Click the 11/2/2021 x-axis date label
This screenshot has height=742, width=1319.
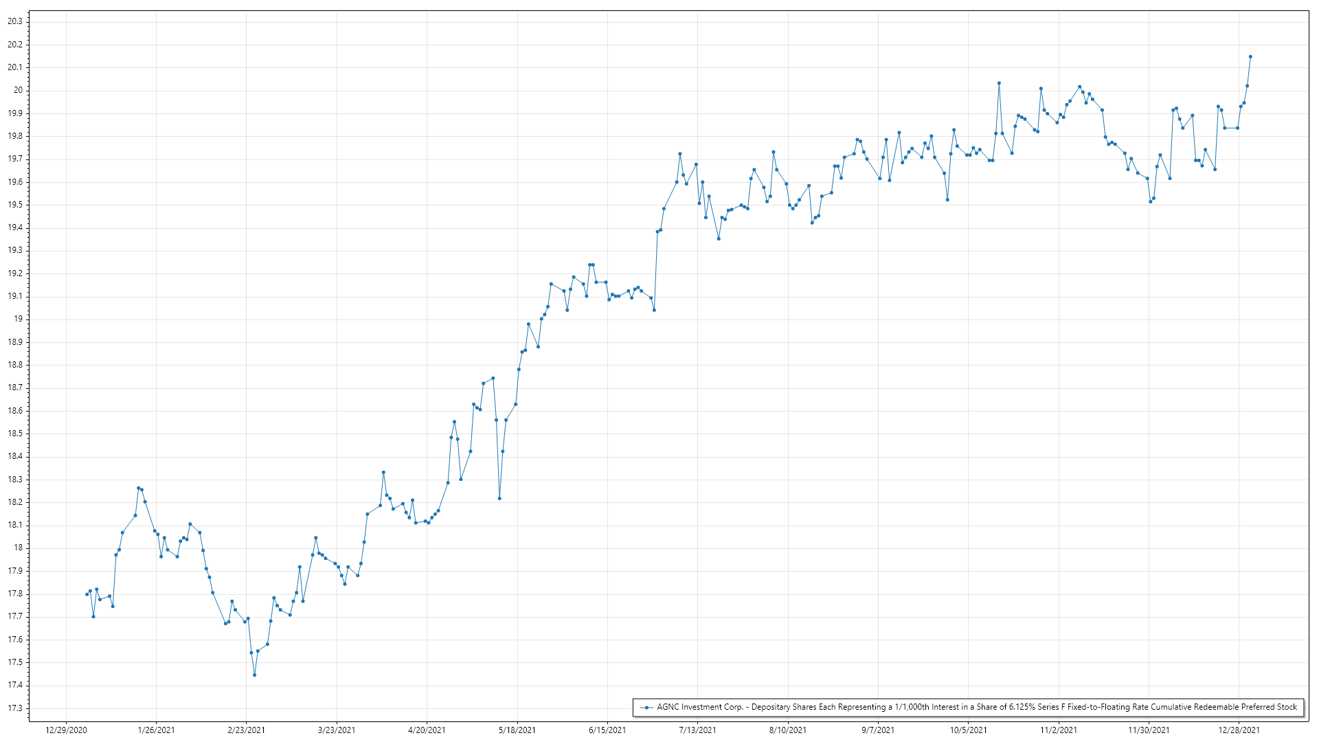pyautogui.click(x=1058, y=730)
